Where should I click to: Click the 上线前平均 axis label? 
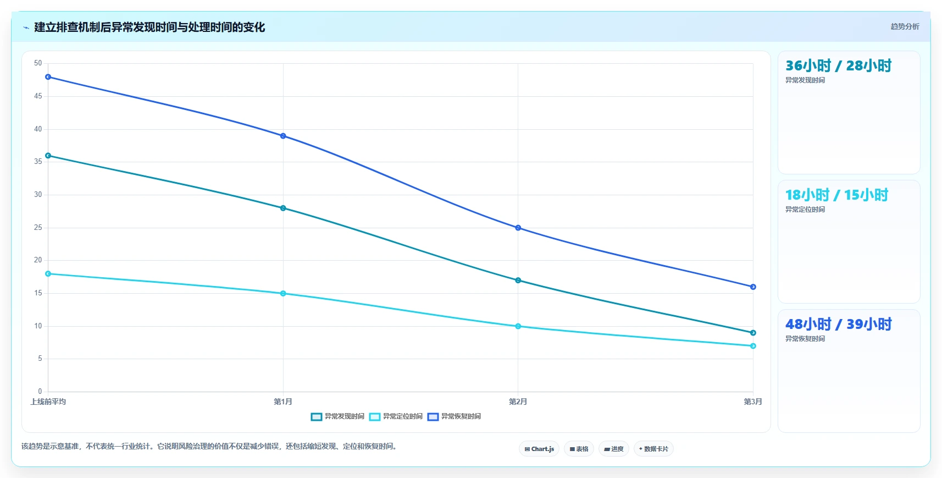tap(48, 402)
